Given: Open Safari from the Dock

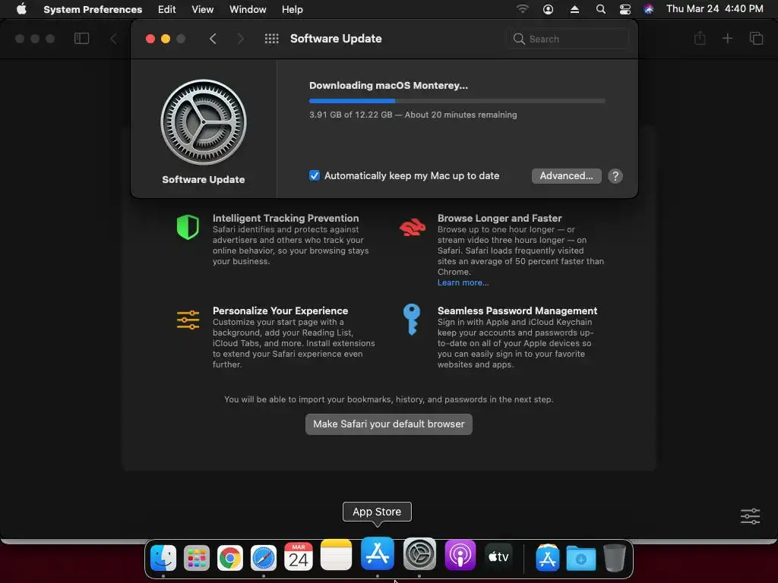Looking at the screenshot, I should (263, 558).
